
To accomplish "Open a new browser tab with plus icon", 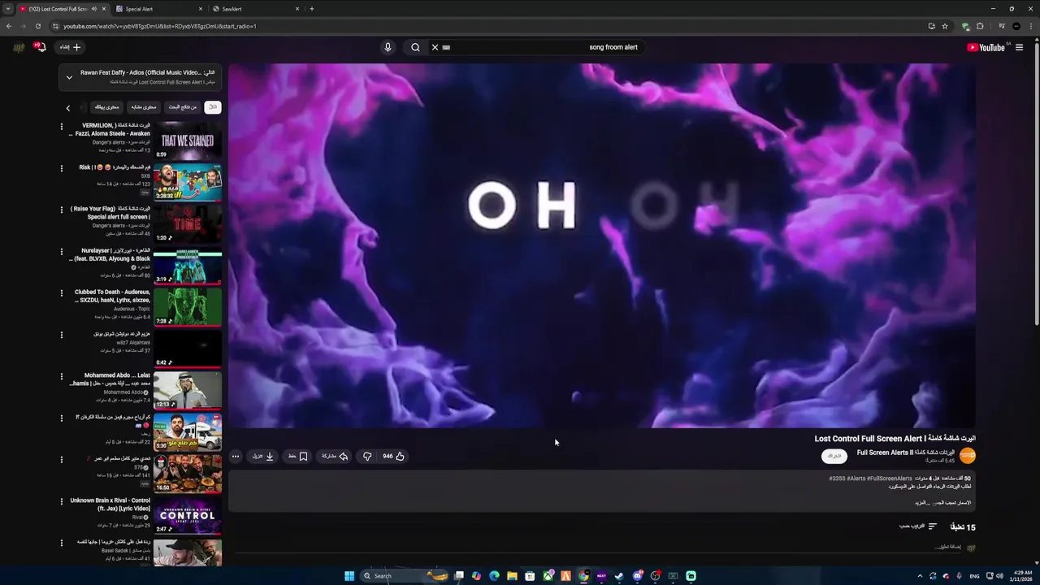I will point(312,9).
